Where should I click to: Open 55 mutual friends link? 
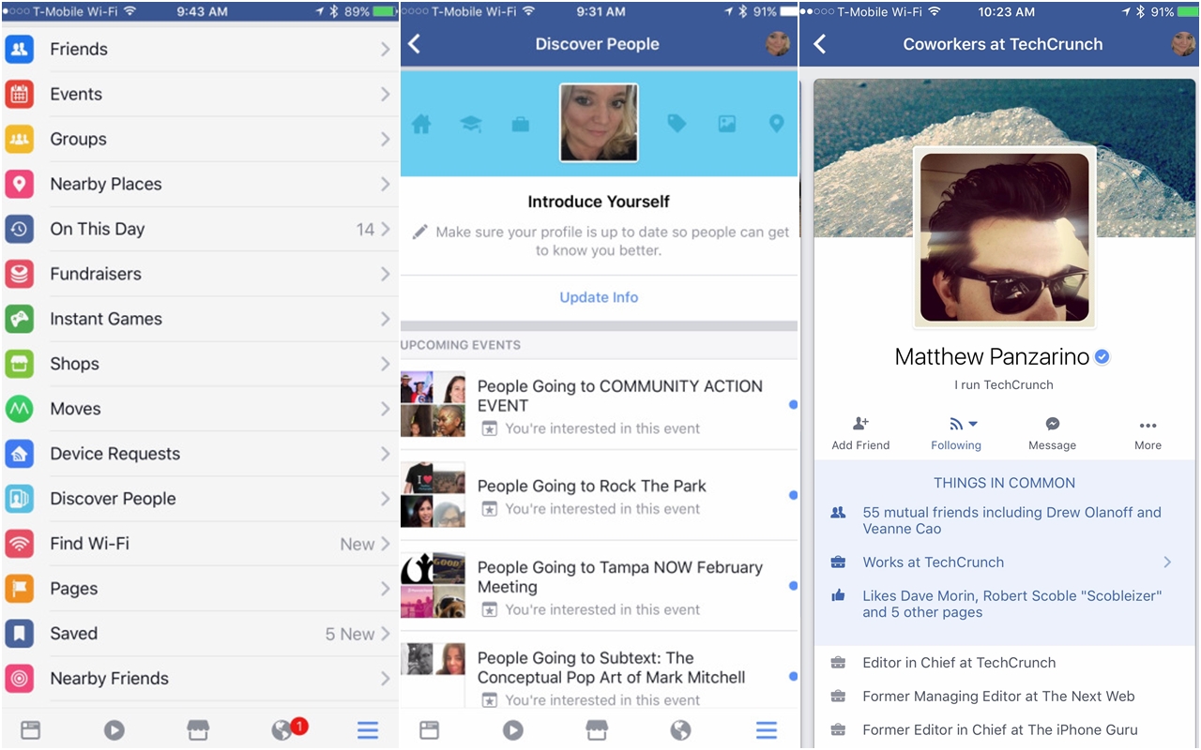click(x=1011, y=520)
